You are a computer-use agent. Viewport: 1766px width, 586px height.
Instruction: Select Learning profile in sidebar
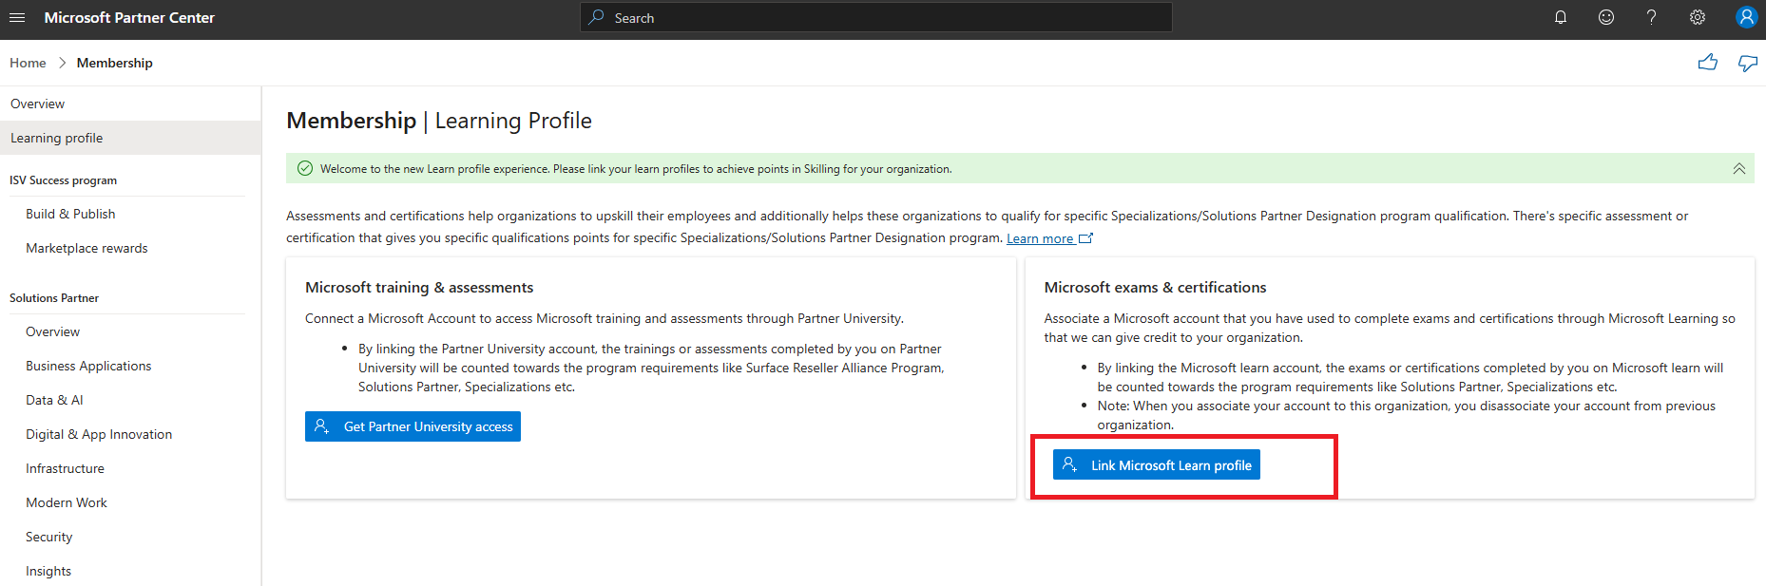[x=130, y=138]
